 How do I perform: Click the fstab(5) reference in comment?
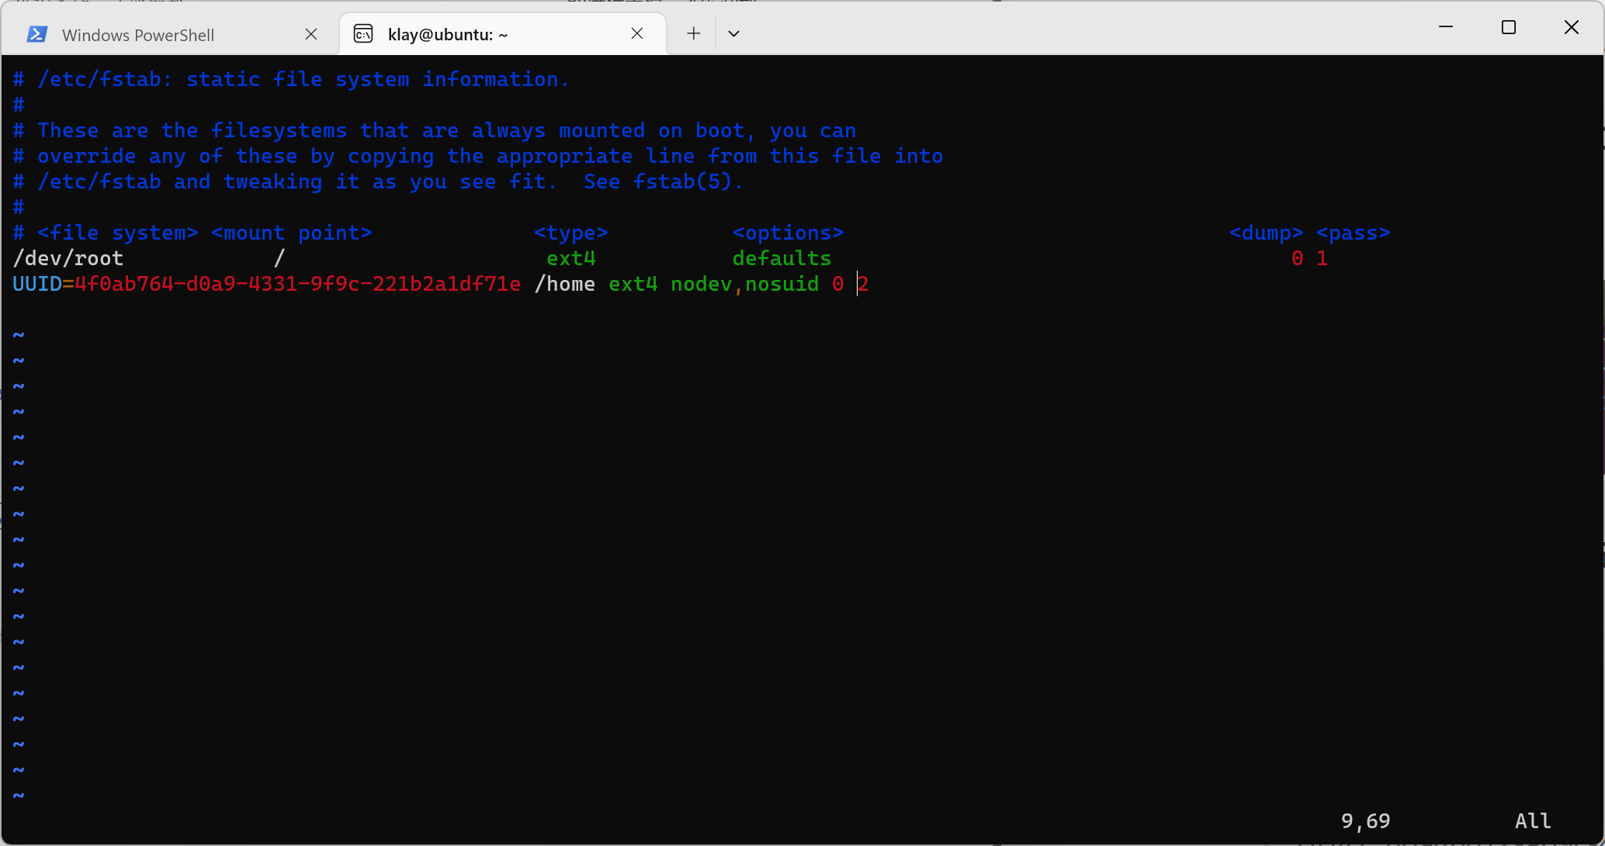(x=682, y=181)
